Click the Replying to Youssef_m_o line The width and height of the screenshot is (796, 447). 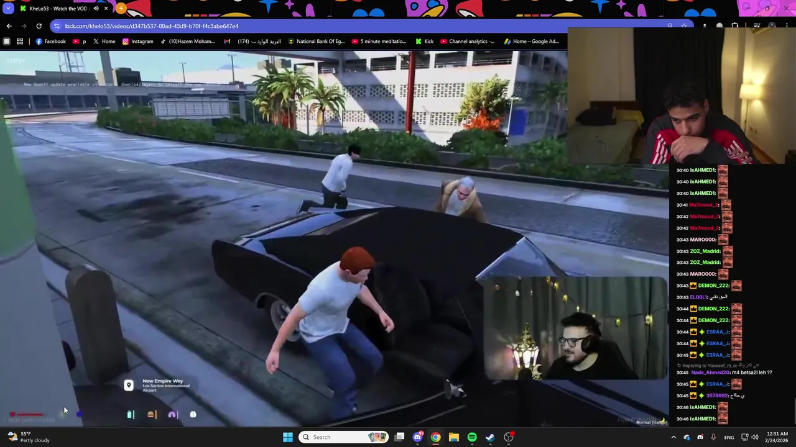pyautogui.click(x=717, y=366)
